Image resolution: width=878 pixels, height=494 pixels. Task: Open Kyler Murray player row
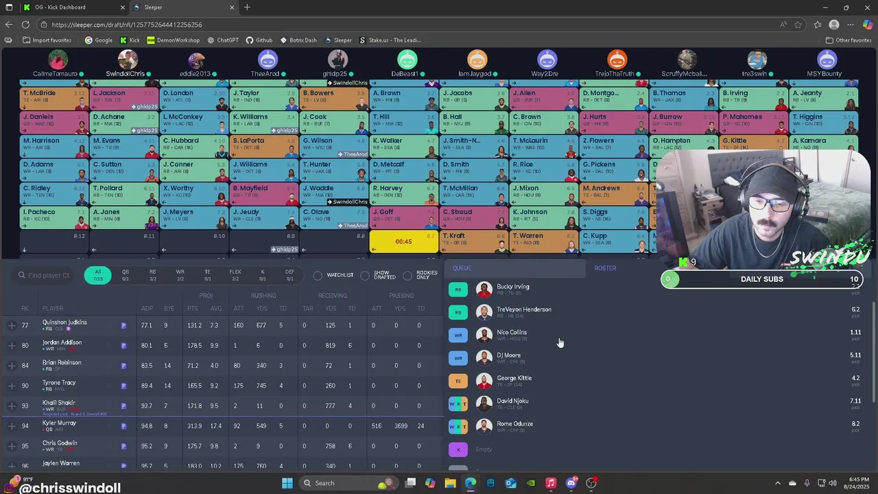(221, 426)
